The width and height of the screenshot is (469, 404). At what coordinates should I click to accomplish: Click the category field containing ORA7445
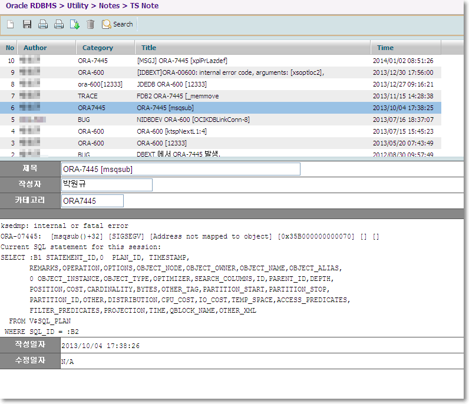(92, 201)
